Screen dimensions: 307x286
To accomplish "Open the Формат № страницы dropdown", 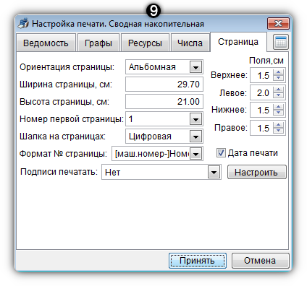I will (195, 154).
